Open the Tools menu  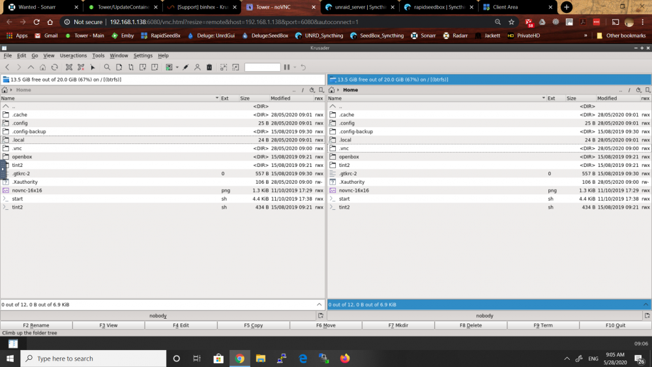click(98, 55)
